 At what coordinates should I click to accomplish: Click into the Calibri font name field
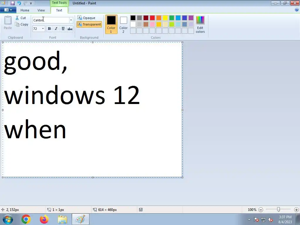(51, 20)
